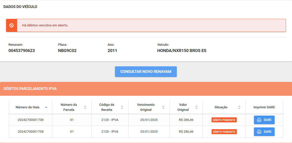Click the prohibited icon in the warning banner

point(11,25)
